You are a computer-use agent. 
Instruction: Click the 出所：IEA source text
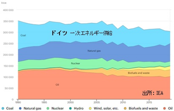click(x=152, y=93)
